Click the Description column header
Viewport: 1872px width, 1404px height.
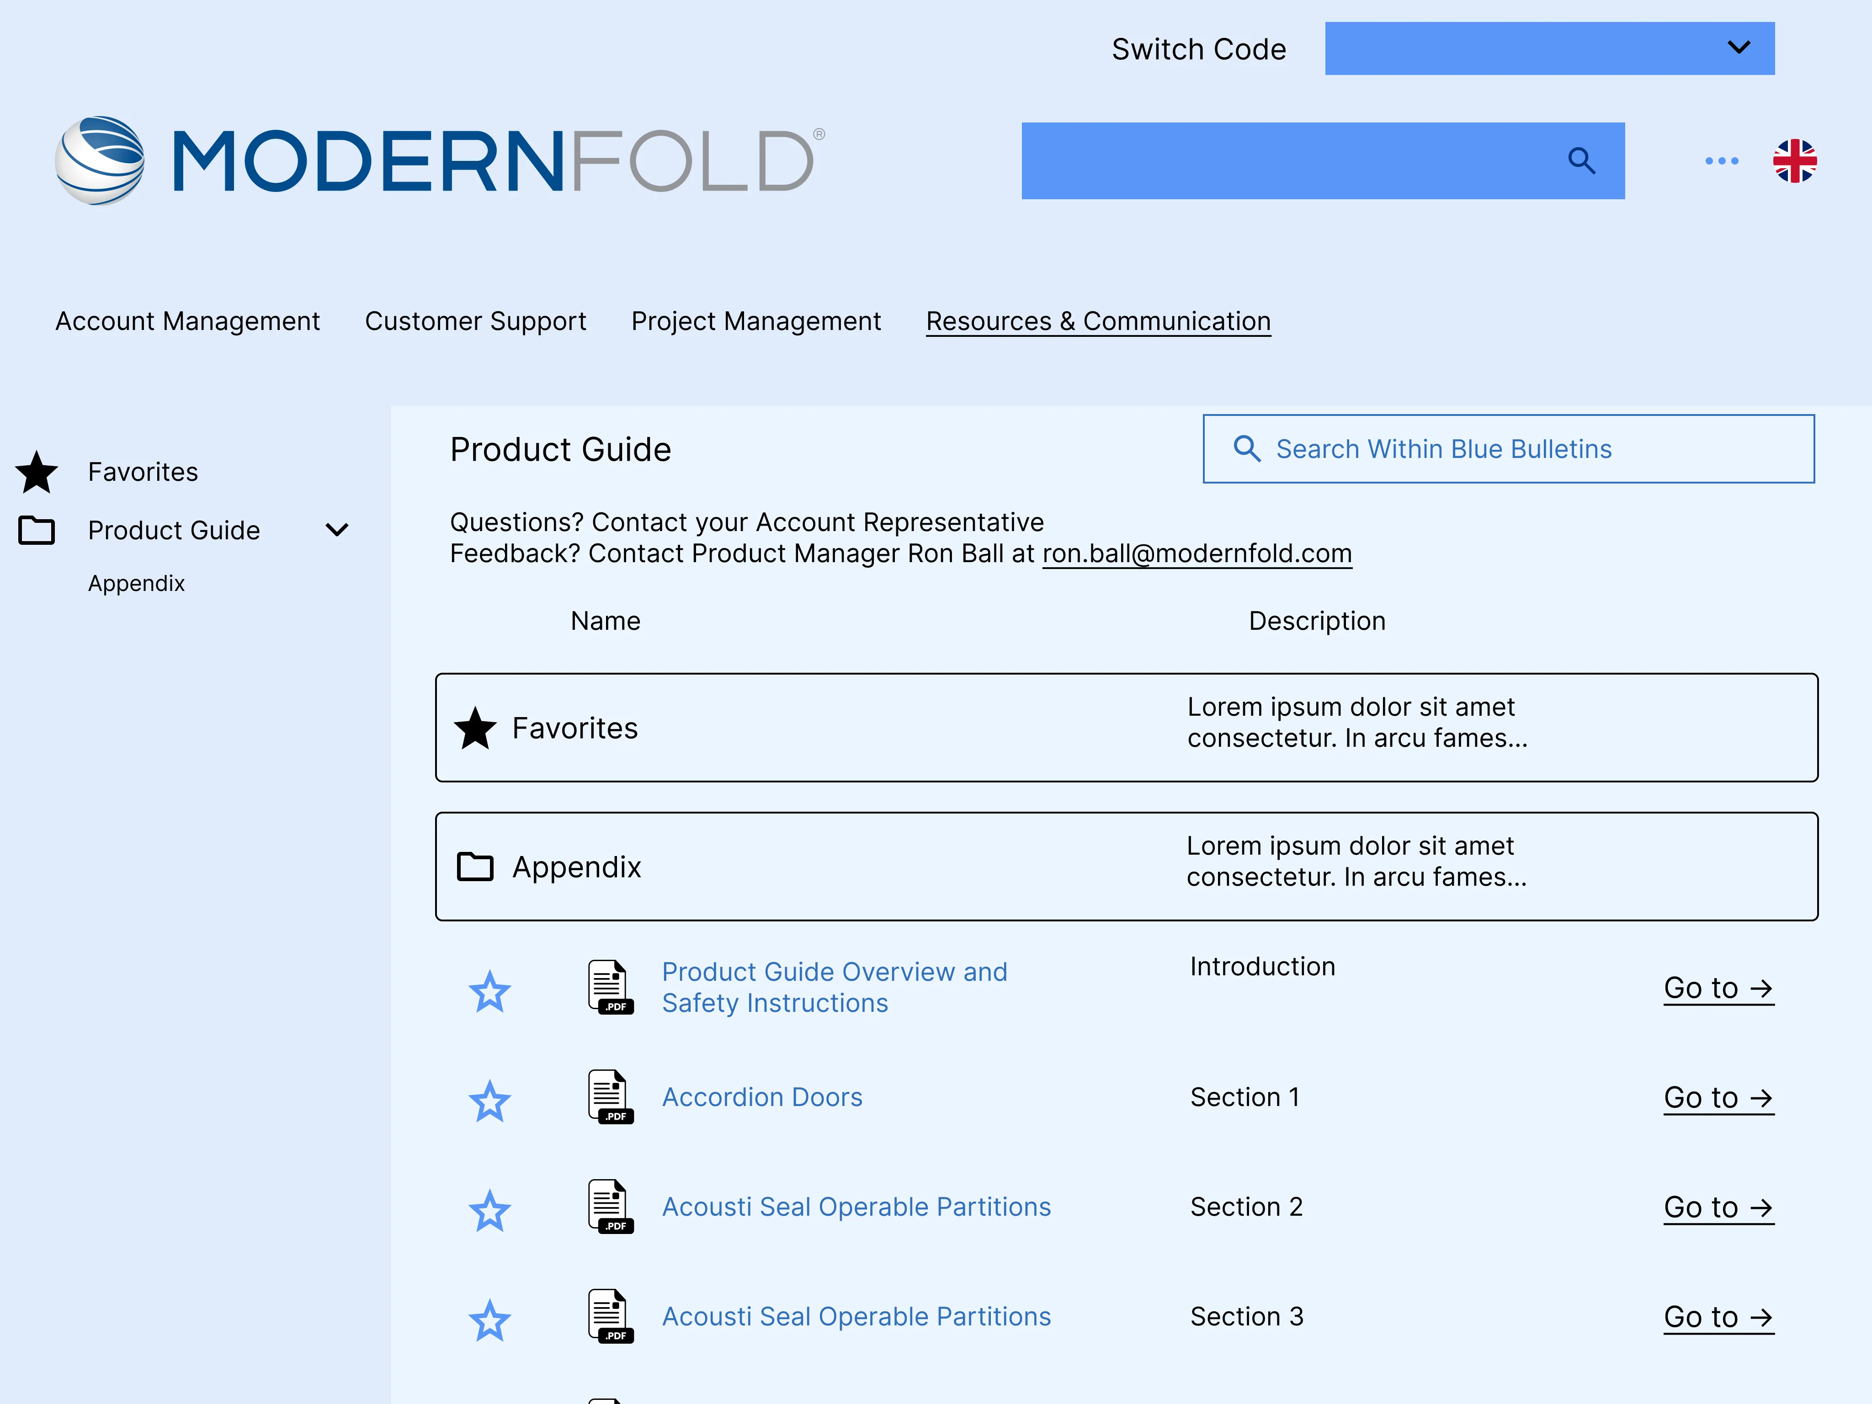pos(1317,621)
